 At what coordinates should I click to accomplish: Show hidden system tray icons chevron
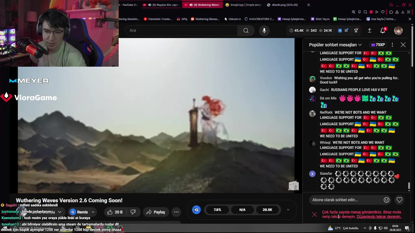point(365,228)
